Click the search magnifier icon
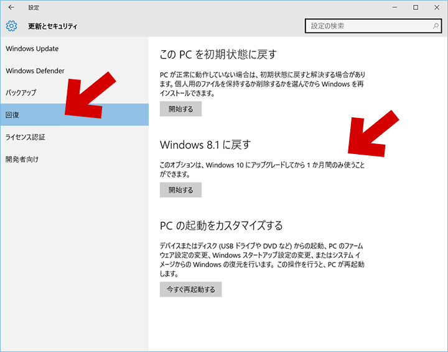Viewport: 448px width, 352px height. (435, 26)
